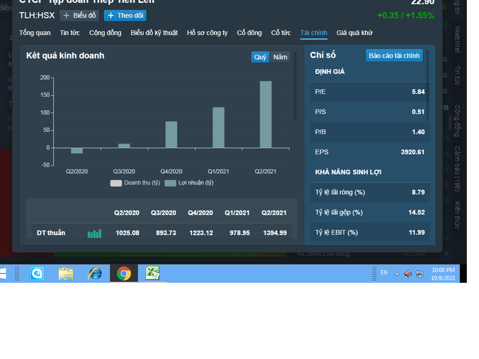Image resolution: width=479 pixels, height=359 pixels.
Task: Open Internet Explorer in the taskbar
Action: tap(95, 273)
